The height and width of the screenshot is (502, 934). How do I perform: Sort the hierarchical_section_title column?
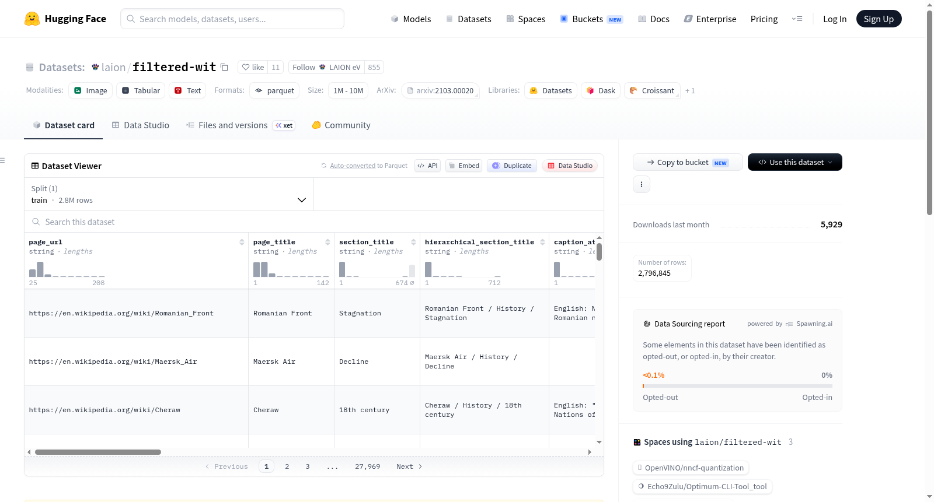542,242
